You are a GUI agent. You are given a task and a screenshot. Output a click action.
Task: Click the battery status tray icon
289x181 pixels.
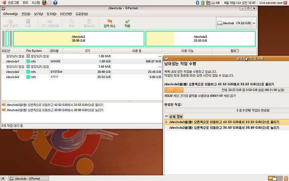click(203, 3)
